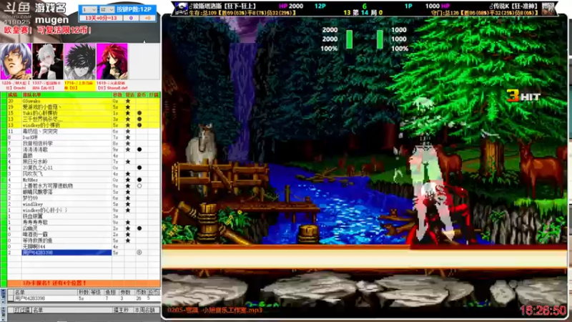572x322 pixels.
Task: Click the mp3 track name in the game corner
Action: 215,311
